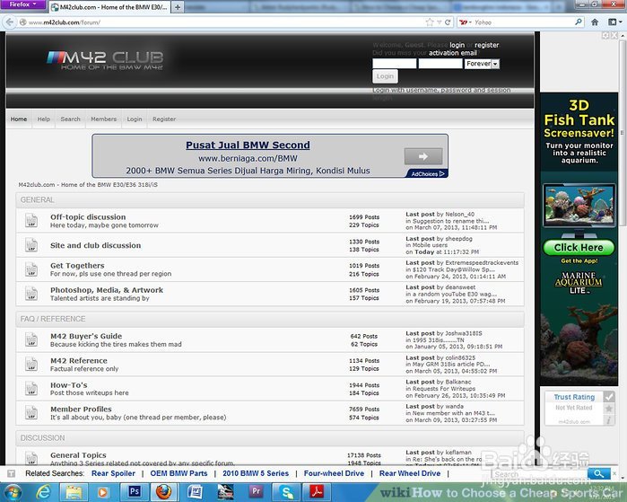Select the Home navigation tab
The width and height of the screenshot is (627, 502).
click(19, 119)
